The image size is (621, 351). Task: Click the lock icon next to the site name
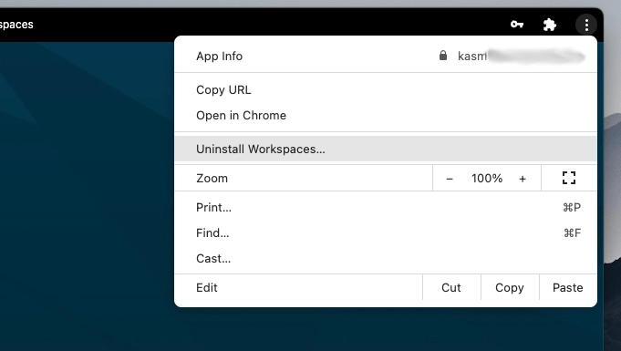[x=443, y=56]
